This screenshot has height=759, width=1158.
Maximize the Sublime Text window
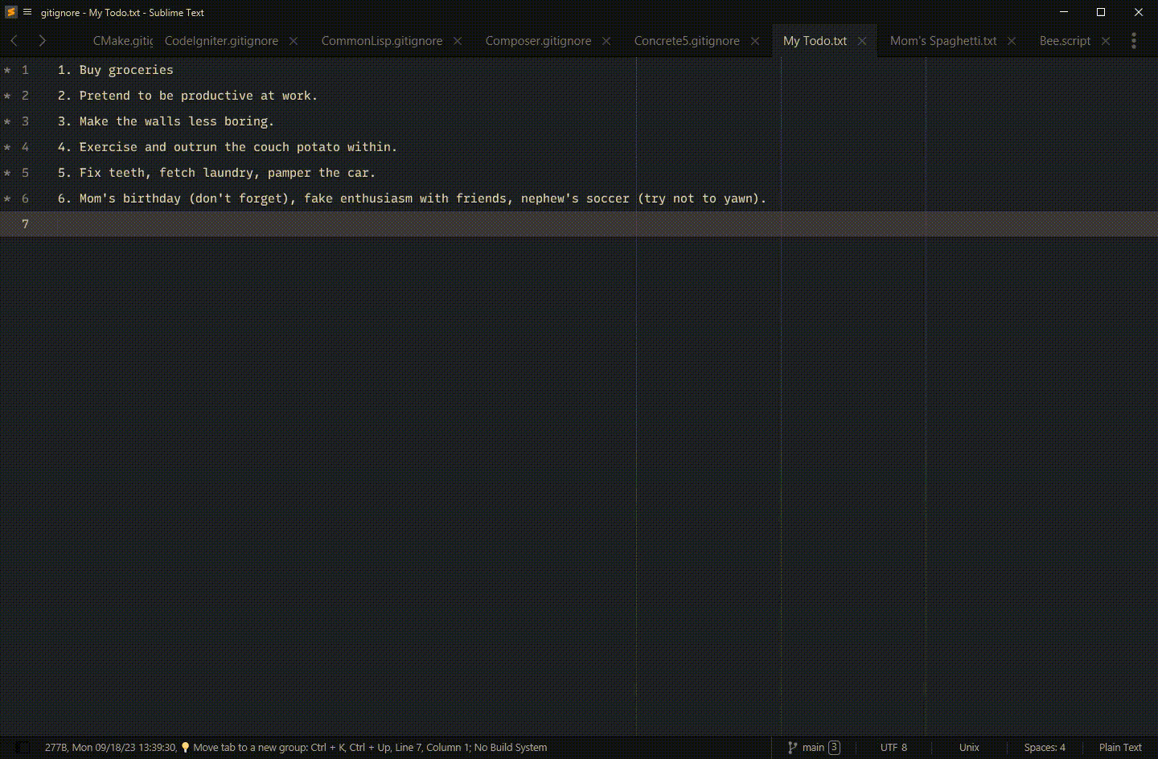point(1101,12)
